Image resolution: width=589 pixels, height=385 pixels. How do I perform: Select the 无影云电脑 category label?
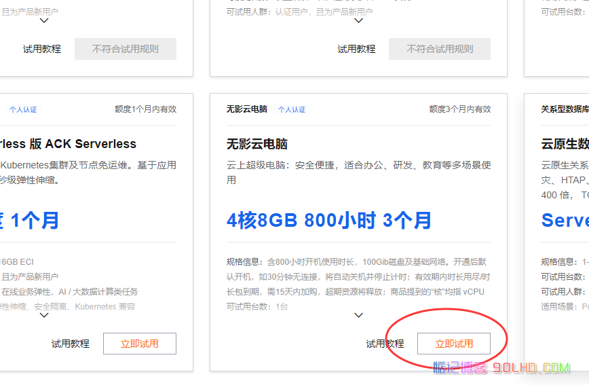point(247,109)
